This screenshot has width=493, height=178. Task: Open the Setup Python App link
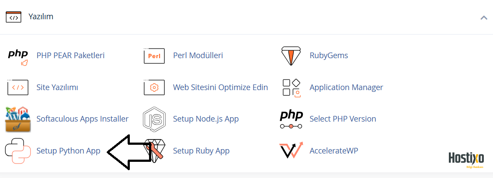[68, 151]
